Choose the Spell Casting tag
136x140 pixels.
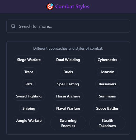(x=68, y=84)
